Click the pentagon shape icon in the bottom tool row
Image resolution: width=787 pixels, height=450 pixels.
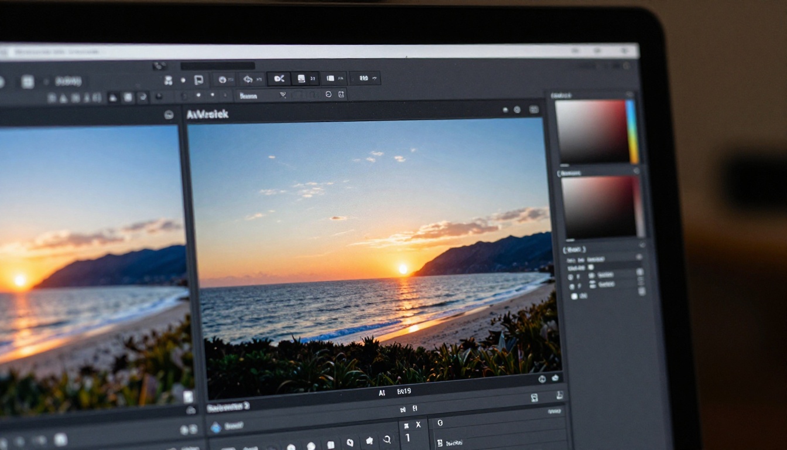(369, 441)
